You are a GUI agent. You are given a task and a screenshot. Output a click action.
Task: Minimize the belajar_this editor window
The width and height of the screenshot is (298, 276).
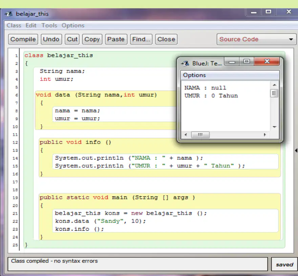254,12
